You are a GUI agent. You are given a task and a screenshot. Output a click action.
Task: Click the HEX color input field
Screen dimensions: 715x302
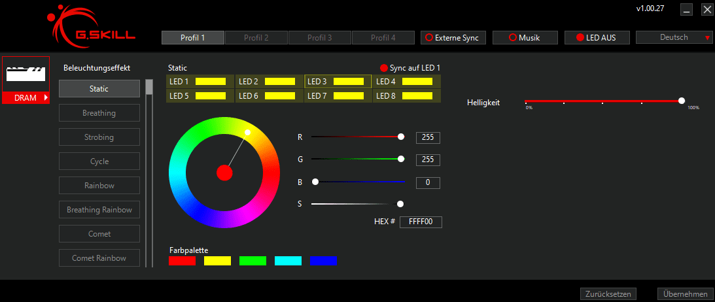pyautogui.click(x=421, y=222)
